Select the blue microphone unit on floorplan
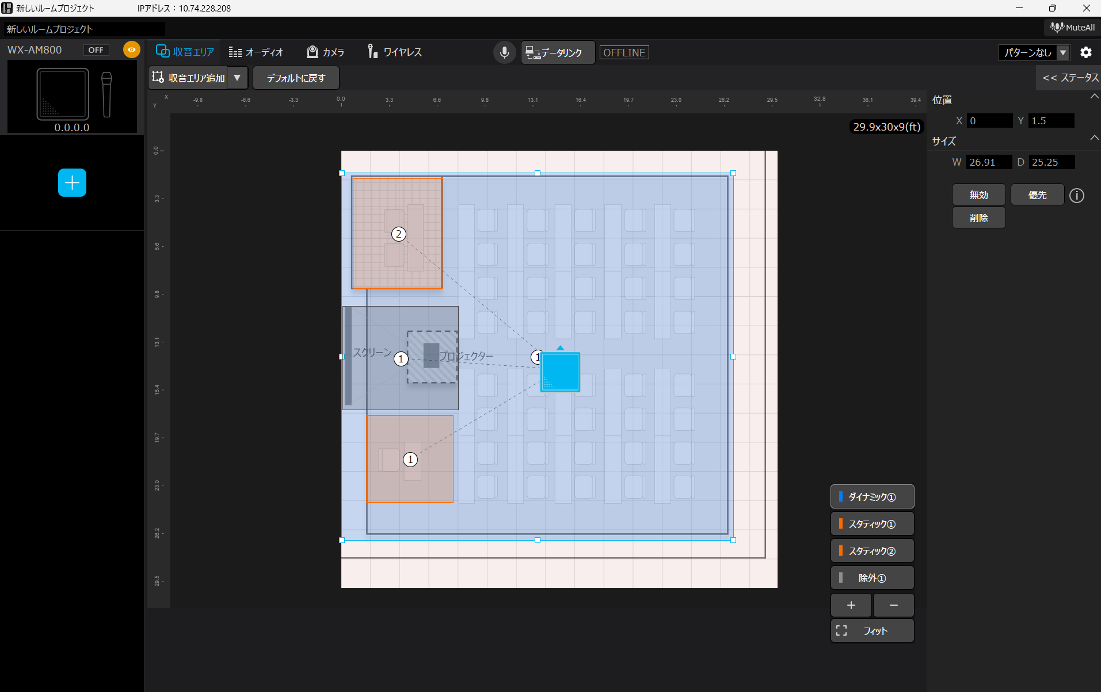Viewport: 1101px width, 692px height. pyautogui.click(x=560, y=372)
